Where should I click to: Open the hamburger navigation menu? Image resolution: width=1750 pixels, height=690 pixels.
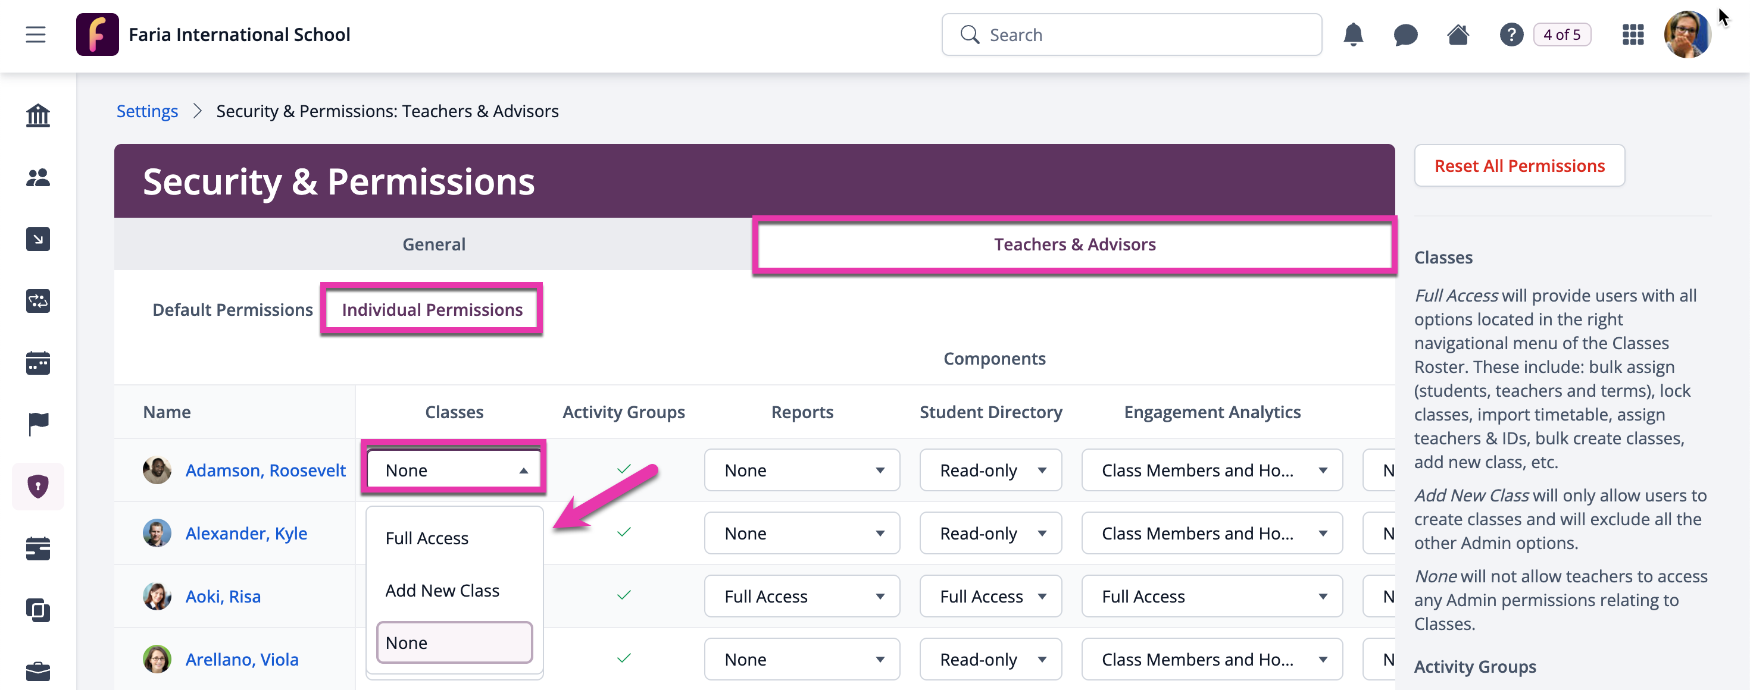point(36,34)
